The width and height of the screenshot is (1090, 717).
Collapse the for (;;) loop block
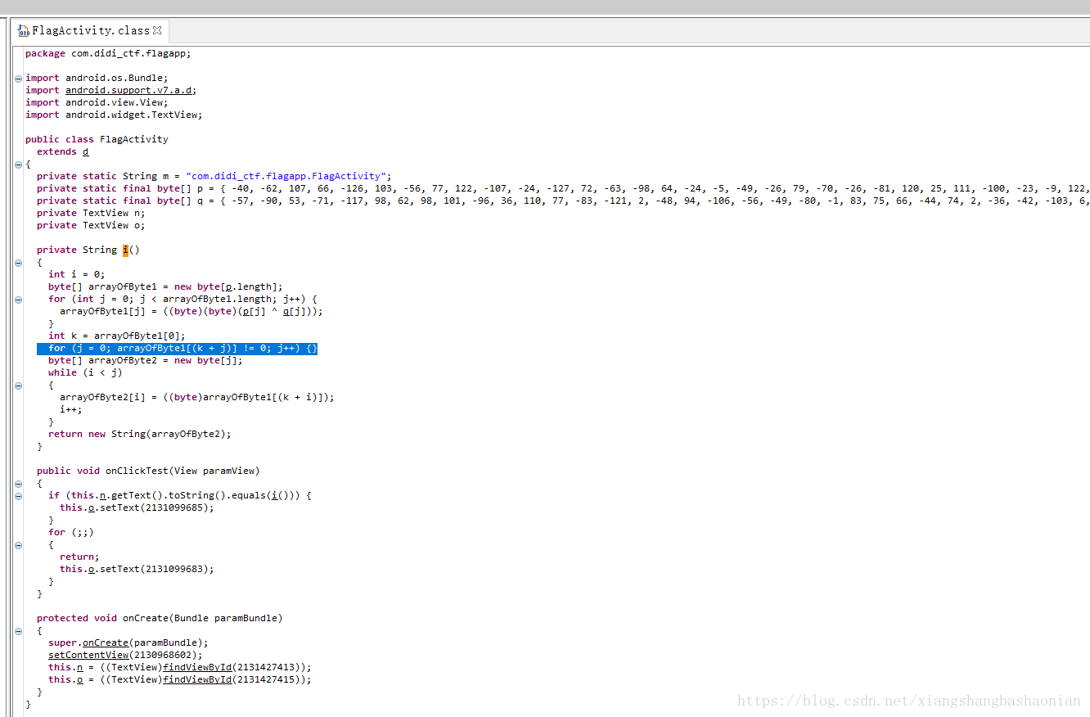(x=17, y=545)
